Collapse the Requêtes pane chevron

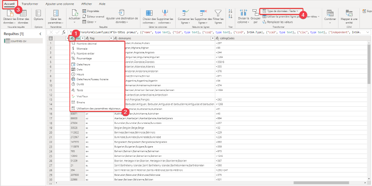(40, 34)
